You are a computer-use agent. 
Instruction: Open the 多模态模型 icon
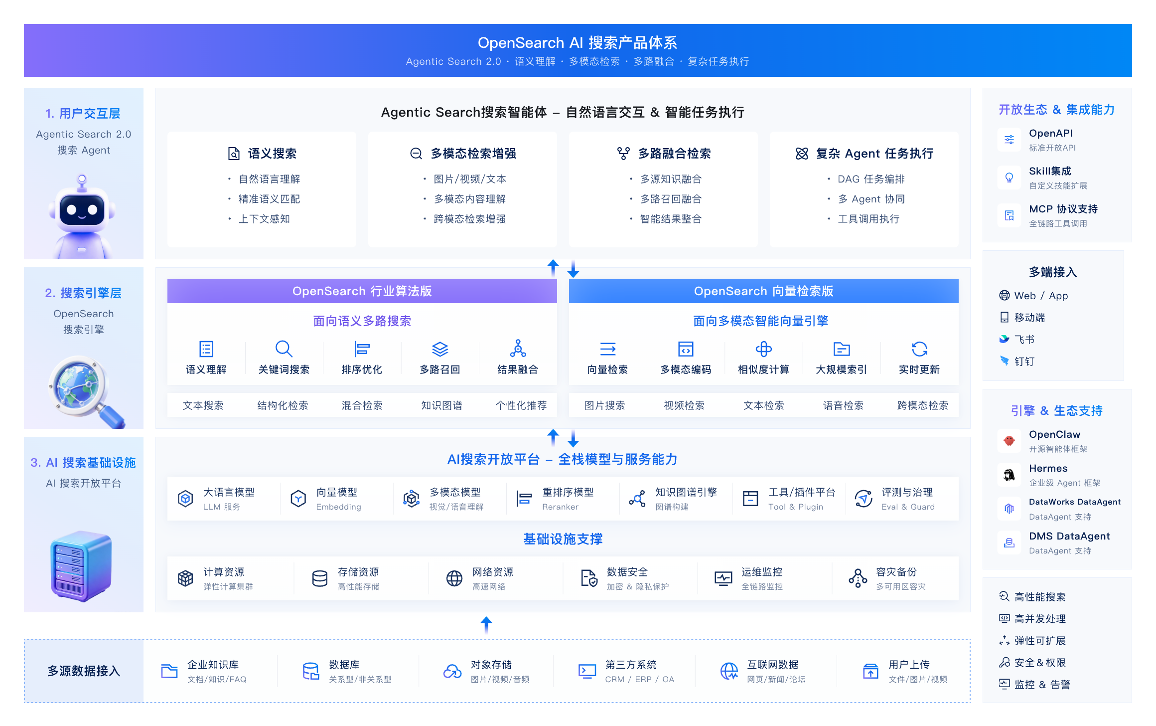point(412,499)
